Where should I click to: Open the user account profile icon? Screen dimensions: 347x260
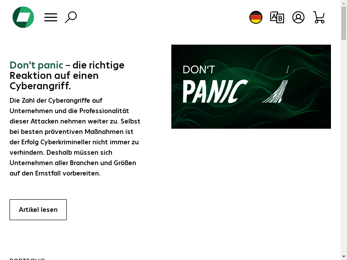[298, 17]
